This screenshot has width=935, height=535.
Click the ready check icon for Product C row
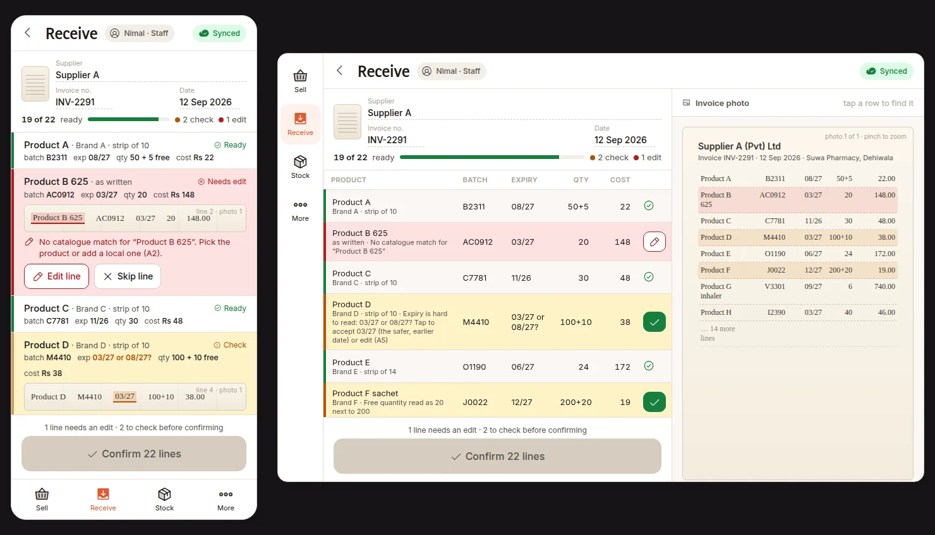tap(649, 277)
